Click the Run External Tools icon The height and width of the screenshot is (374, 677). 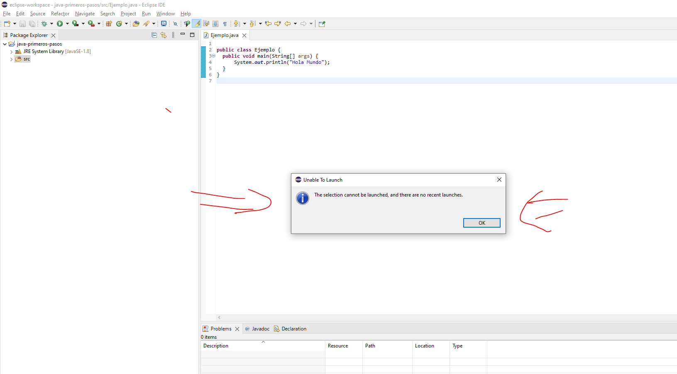(x=91, y=24)
